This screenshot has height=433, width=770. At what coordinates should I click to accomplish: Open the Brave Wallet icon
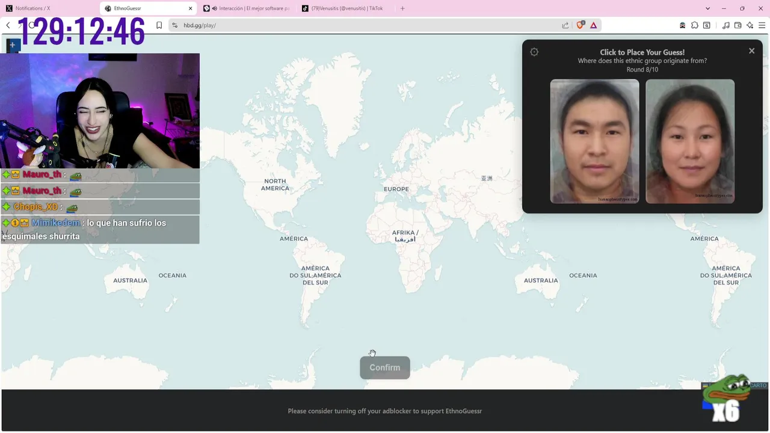[x=738, y=25]
